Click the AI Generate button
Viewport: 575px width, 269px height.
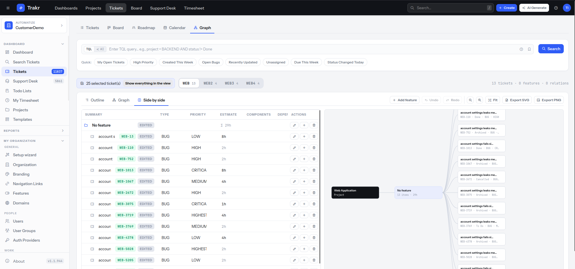(534, 8)
